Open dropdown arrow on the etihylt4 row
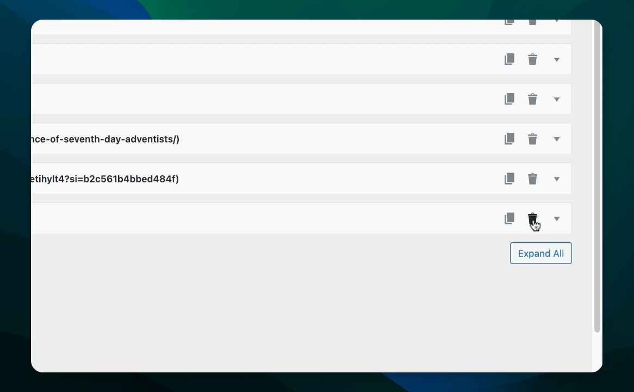This screenshot has width=634, height=392. point(557,179)
